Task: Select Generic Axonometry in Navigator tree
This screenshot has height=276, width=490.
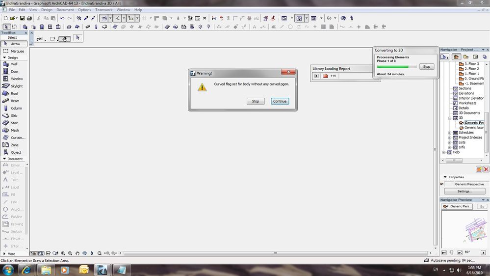Action: [474, 128]
